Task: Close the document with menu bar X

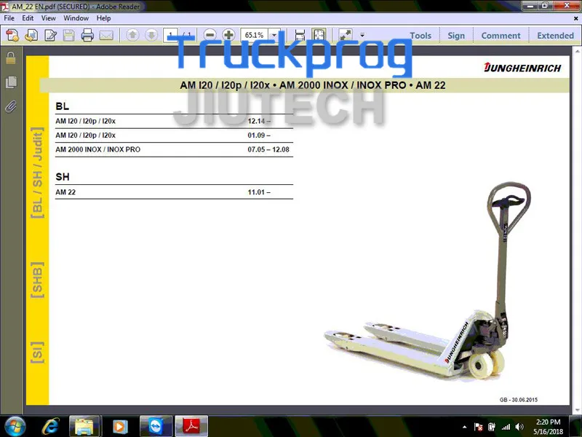Action: tap(576, 18)
